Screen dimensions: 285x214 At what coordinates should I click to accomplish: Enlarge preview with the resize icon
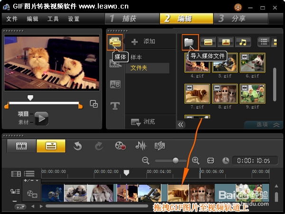(94, 104)
